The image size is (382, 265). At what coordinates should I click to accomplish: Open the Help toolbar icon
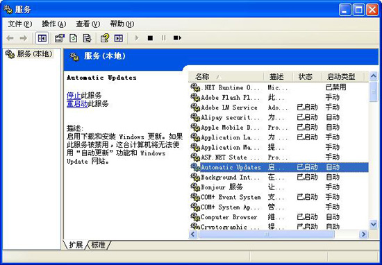(x=105, y=38)
